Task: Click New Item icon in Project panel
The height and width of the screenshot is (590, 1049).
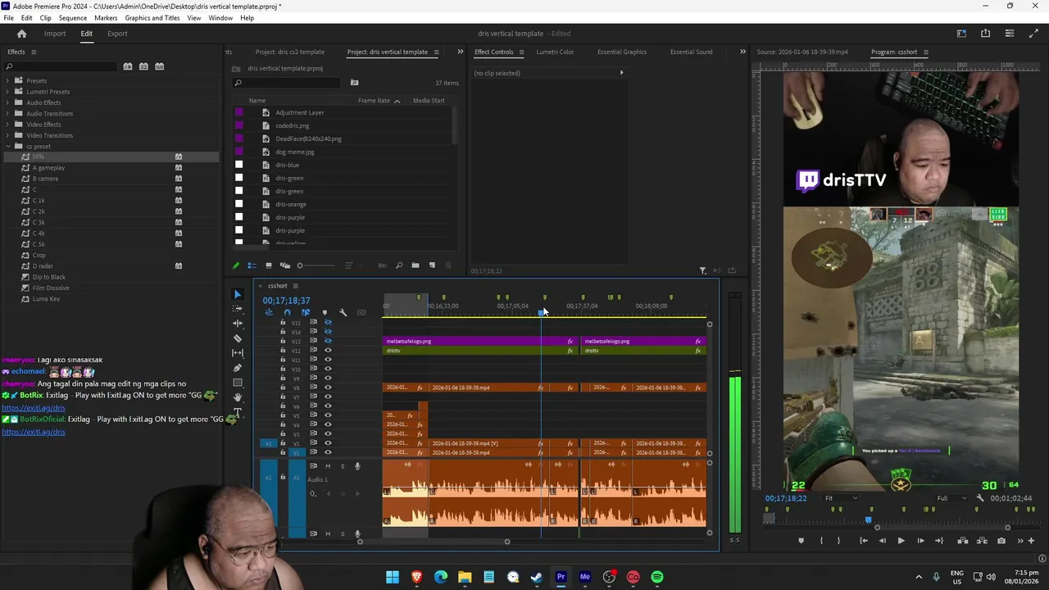Action: pyautogui.click(x=432, y=265)
